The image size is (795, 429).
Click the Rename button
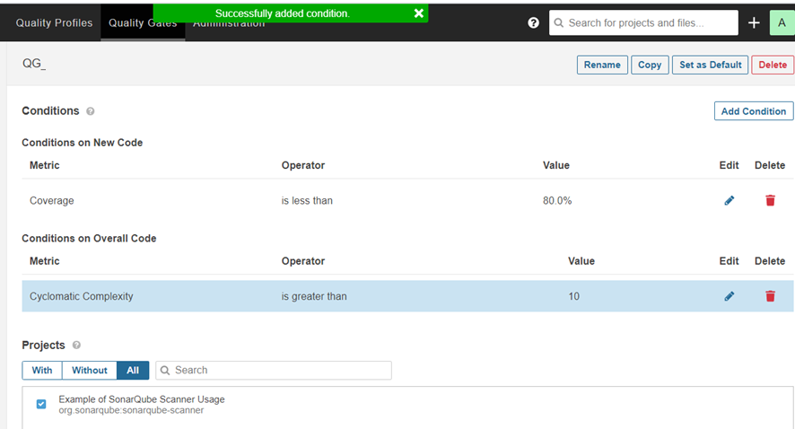602,65
